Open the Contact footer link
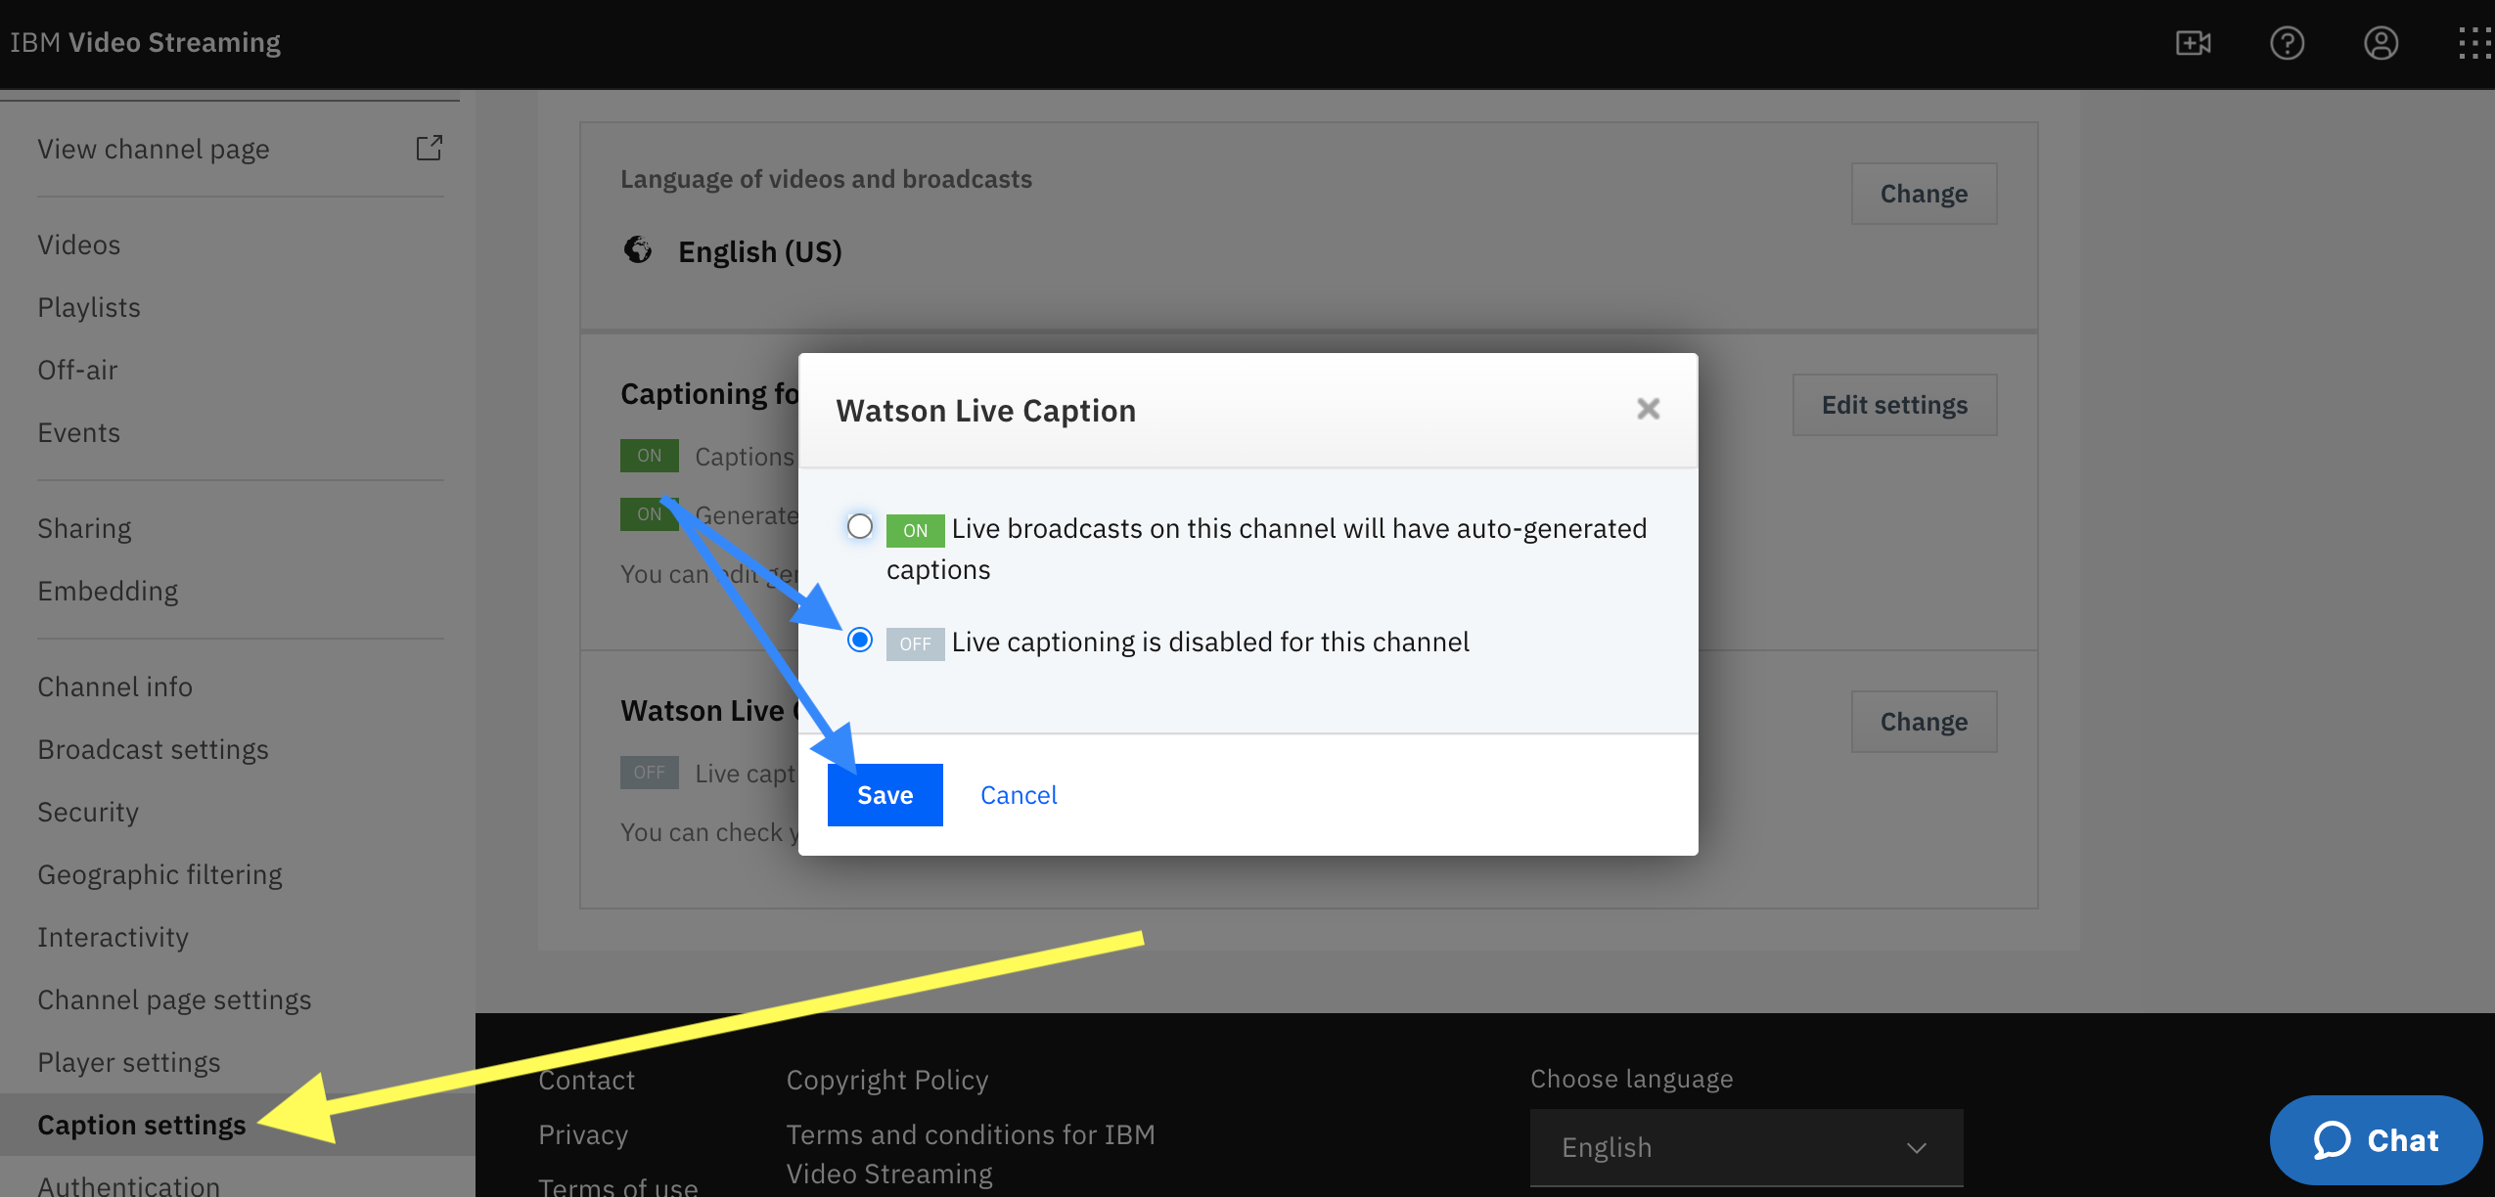 586,1080
